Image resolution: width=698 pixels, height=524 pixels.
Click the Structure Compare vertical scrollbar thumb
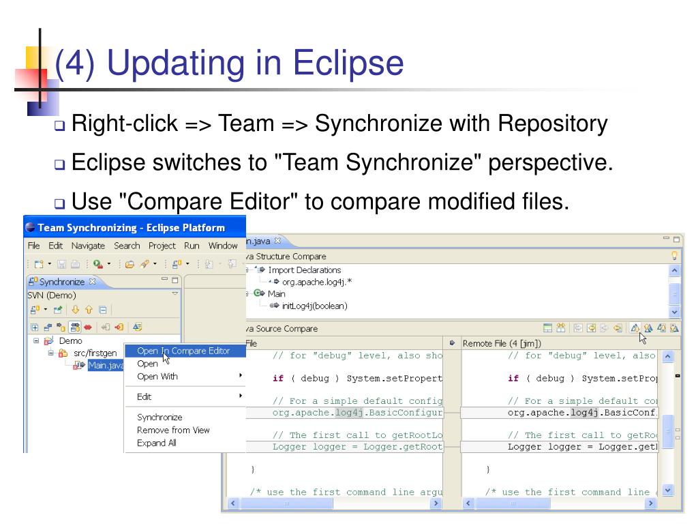(x=674, y=294)
